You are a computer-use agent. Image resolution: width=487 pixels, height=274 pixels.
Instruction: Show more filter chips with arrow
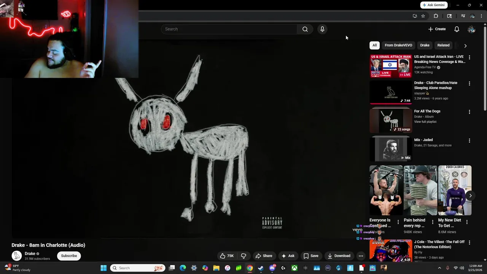(x=465, y=46)
